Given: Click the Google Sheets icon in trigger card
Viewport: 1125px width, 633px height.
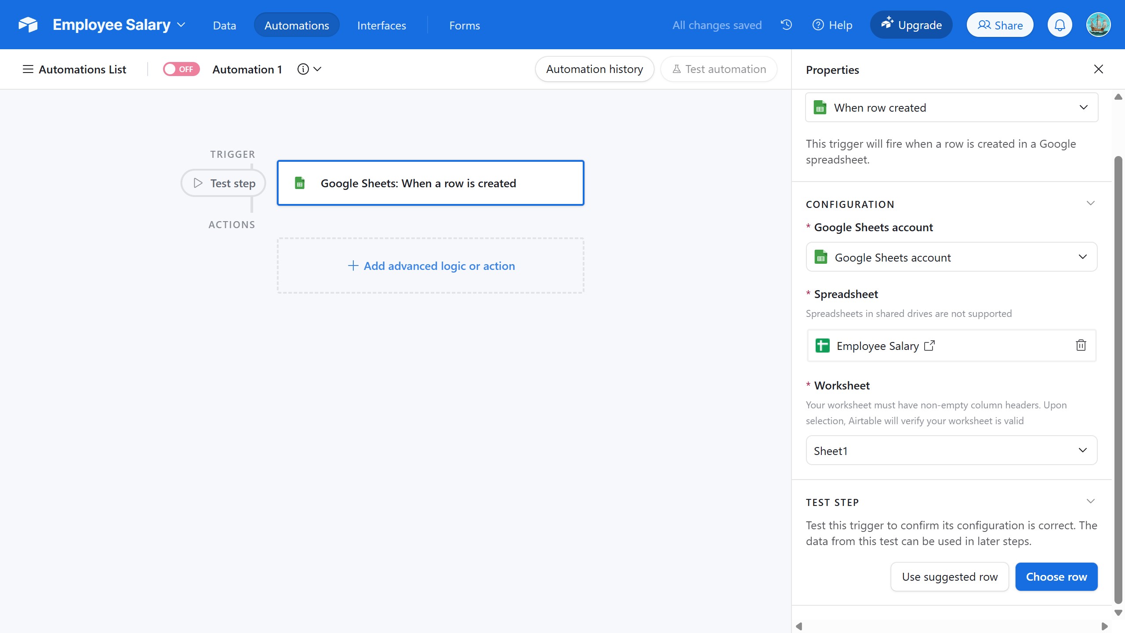Looking at the screenshot, I should (300, 183).
